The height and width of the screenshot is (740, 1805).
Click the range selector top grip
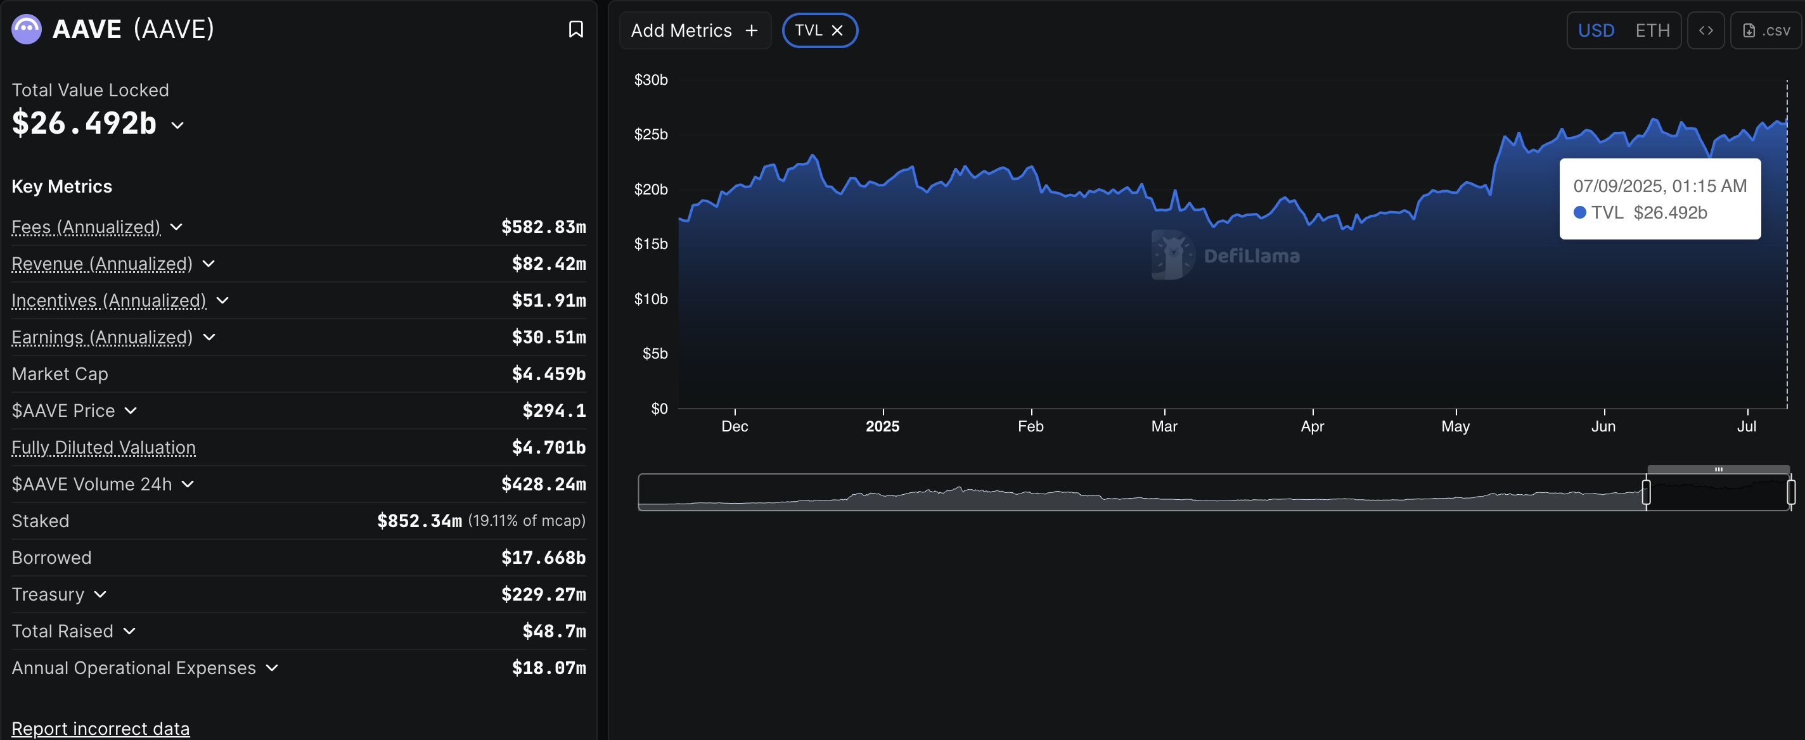tap(1718, 469)
